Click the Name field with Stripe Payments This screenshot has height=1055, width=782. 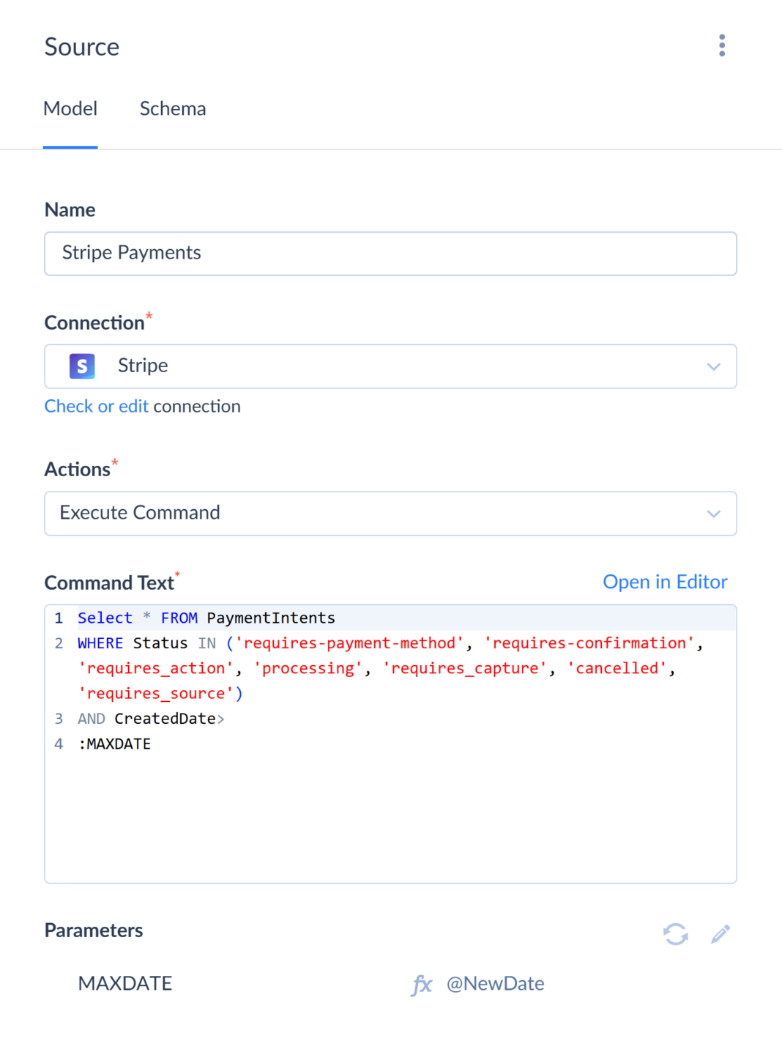(390, 253)
